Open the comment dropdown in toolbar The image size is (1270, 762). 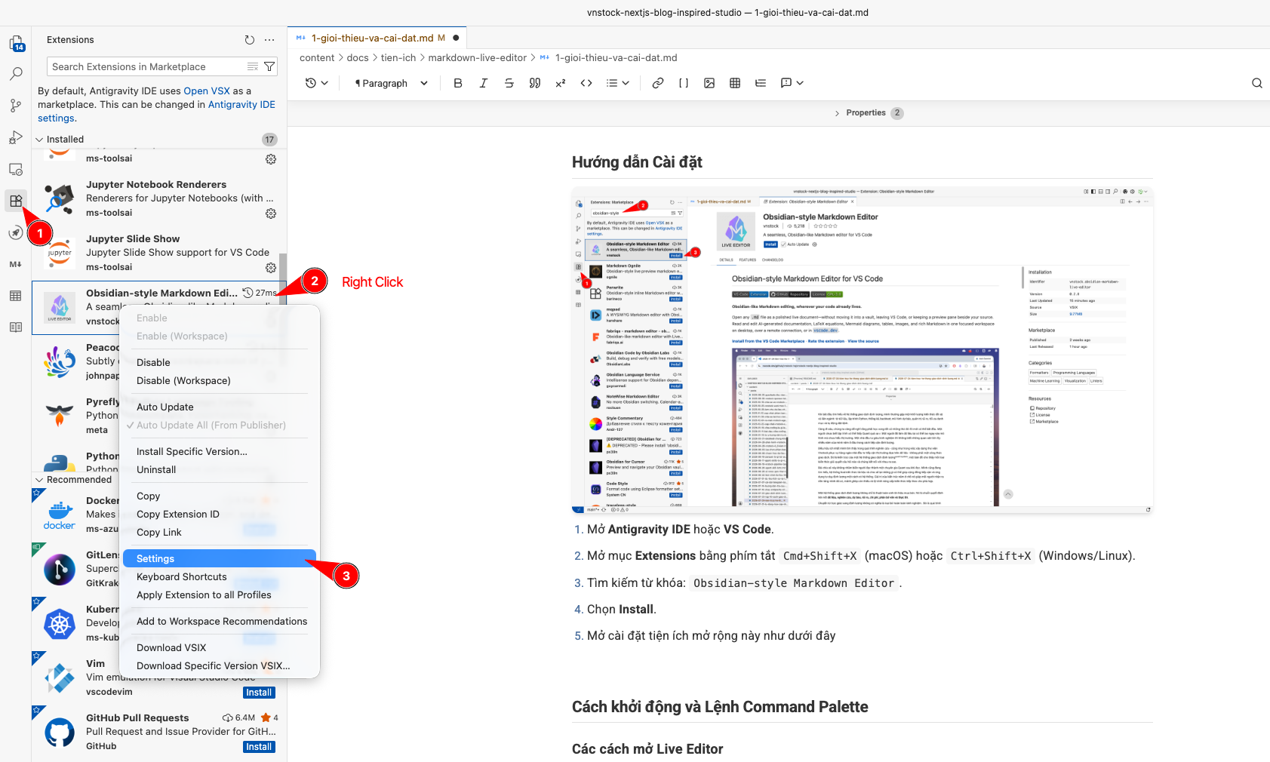tap(792, 83)
